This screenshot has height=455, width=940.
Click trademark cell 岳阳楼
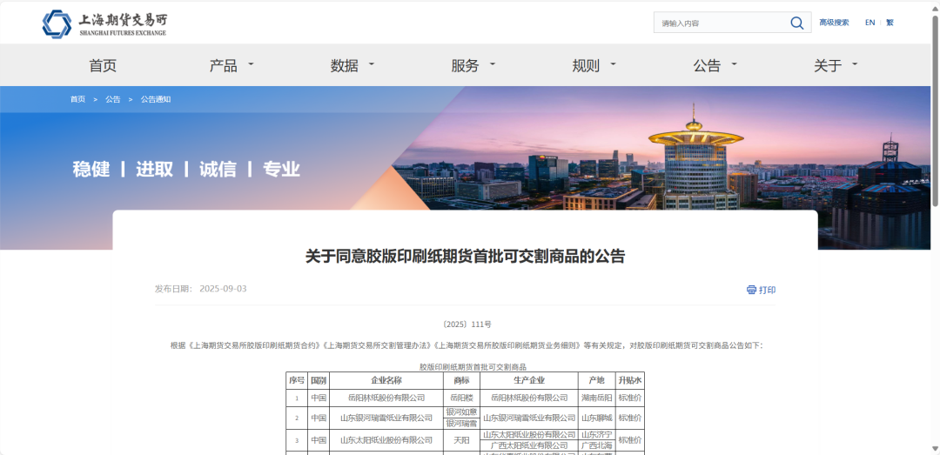click(461, 398)
